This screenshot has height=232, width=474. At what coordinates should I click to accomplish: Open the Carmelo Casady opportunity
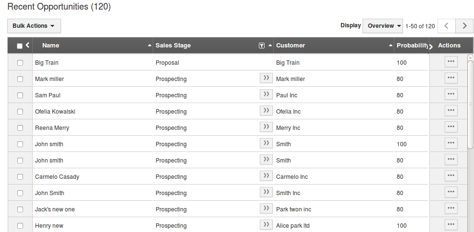tap(57, 177)
